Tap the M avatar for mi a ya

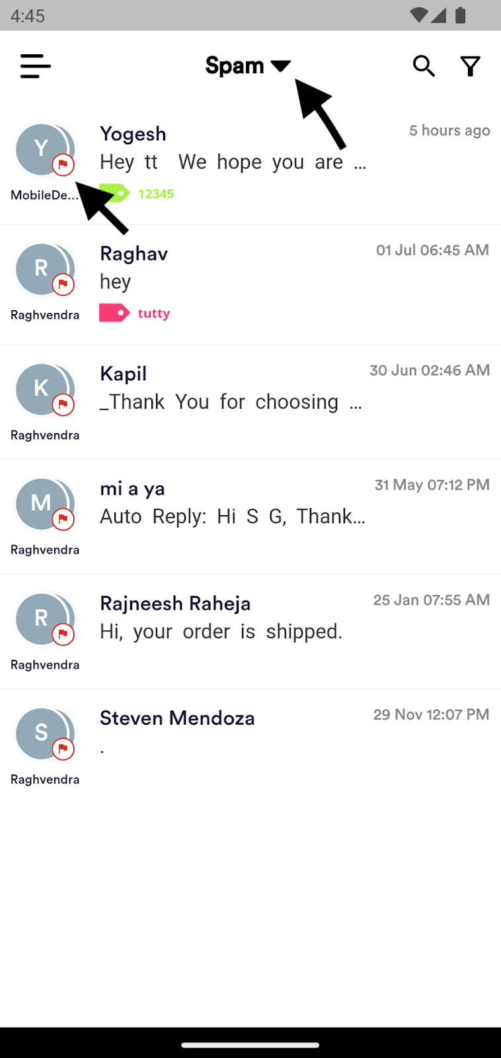[x=44, y=505]
